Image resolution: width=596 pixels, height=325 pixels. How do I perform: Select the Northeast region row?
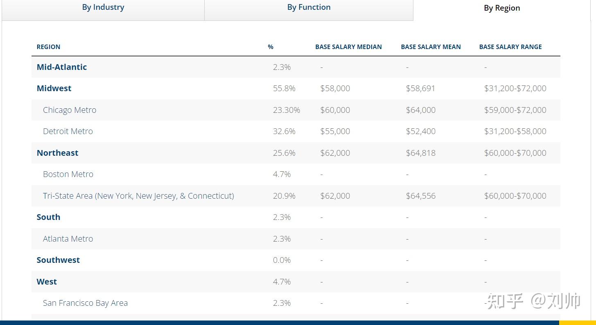click(x=296, y=153)
